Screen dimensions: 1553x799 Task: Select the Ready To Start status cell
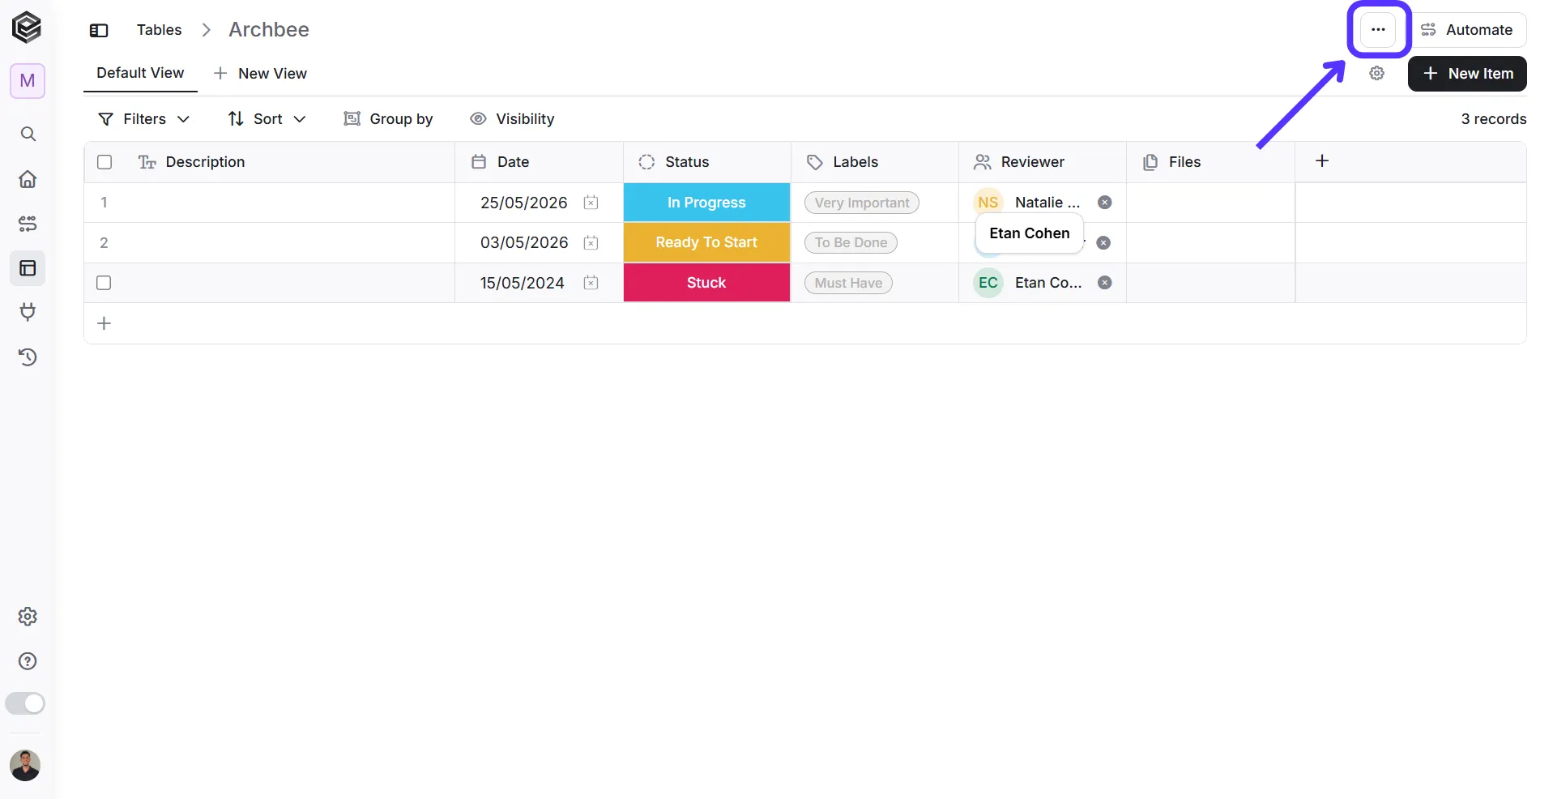coord(706,242)
